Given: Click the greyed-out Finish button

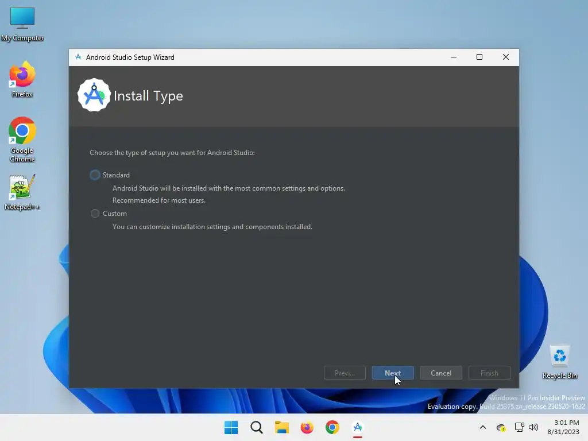Looking at the screenshot, I should [x=489, y=373].
